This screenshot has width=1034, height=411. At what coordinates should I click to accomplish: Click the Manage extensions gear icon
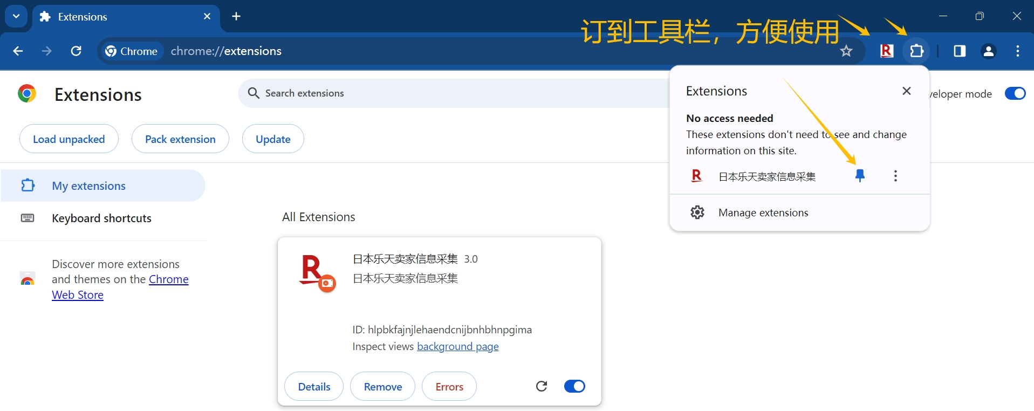697,213
